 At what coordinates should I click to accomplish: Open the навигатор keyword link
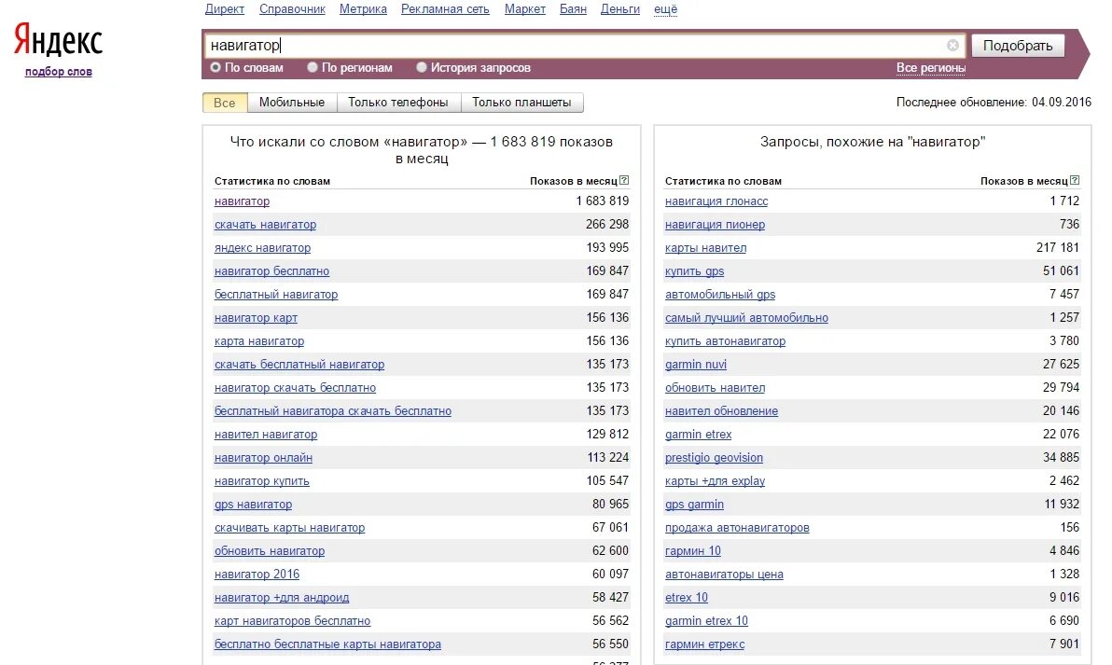point(242,201)
